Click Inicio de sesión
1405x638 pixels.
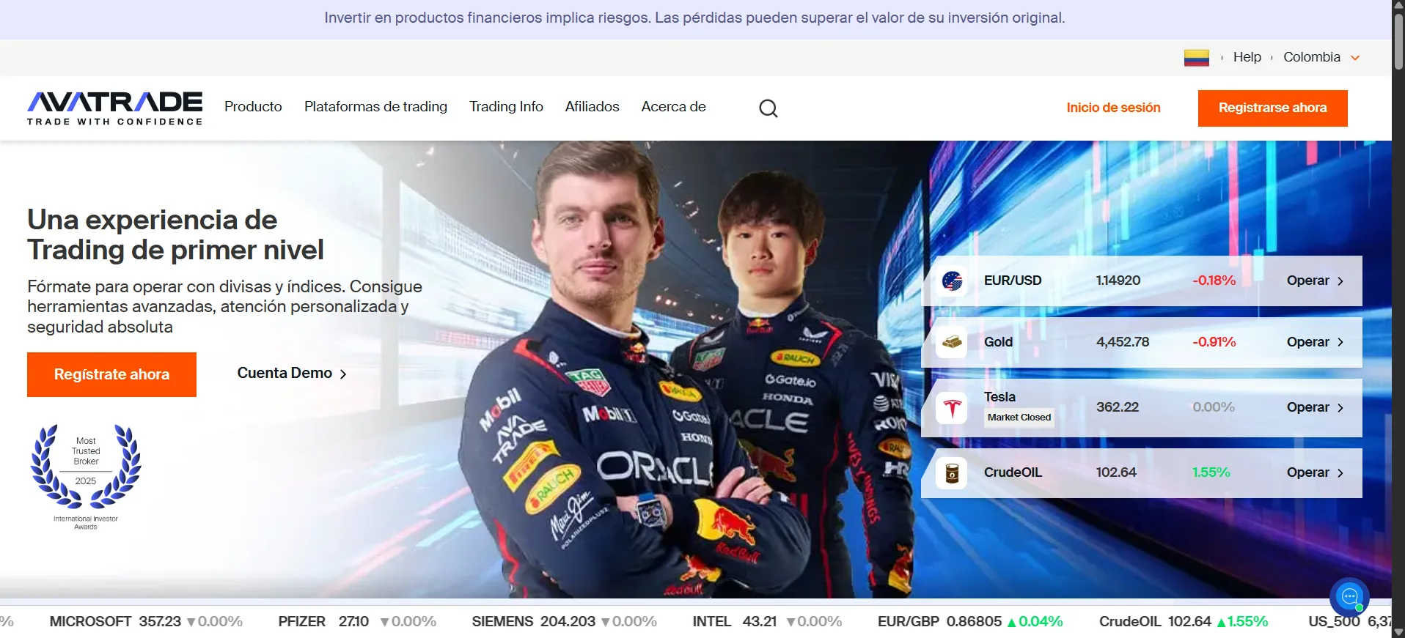point(1113,108)
